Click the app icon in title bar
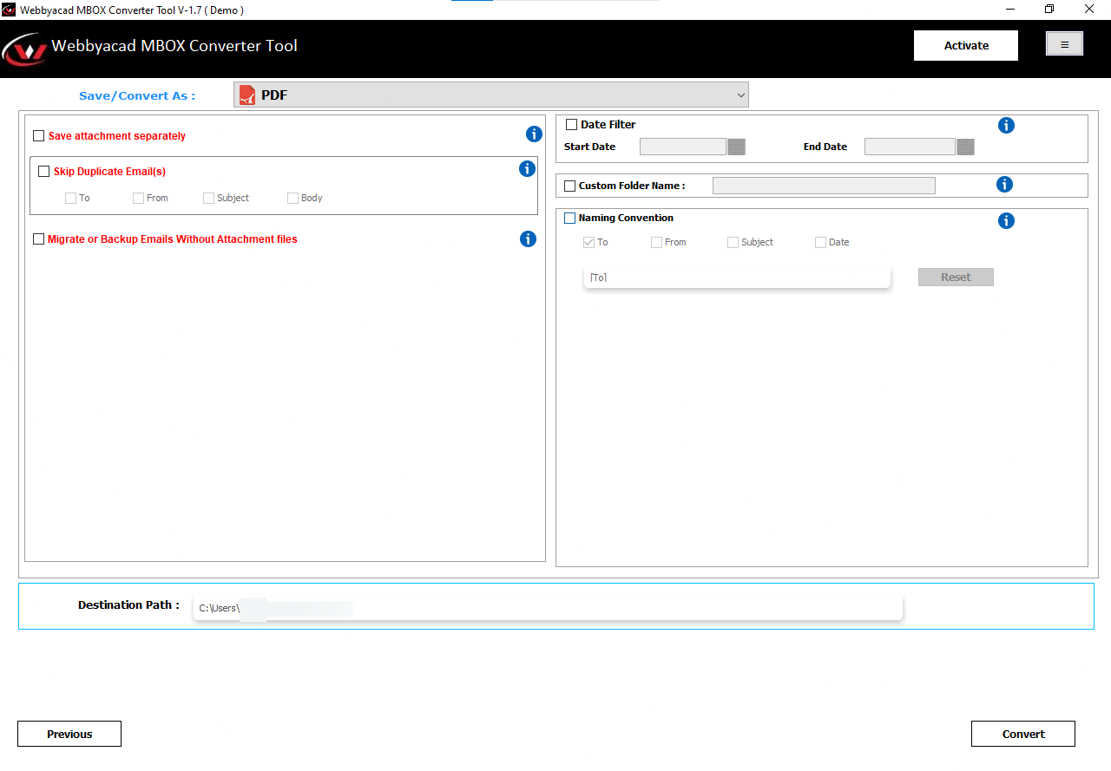Image resolution: width=1111 pixels, height=771 pixels. coord(9,10)
